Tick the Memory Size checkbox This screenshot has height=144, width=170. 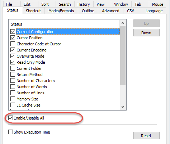[13, 99]
